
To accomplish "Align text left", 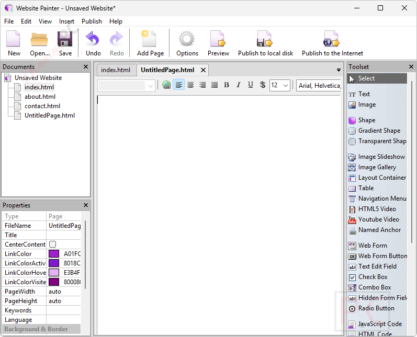I will [179, 85].
